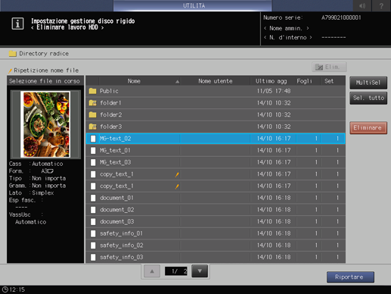Click file icon of MG-text_02

[x=93, y=139]
